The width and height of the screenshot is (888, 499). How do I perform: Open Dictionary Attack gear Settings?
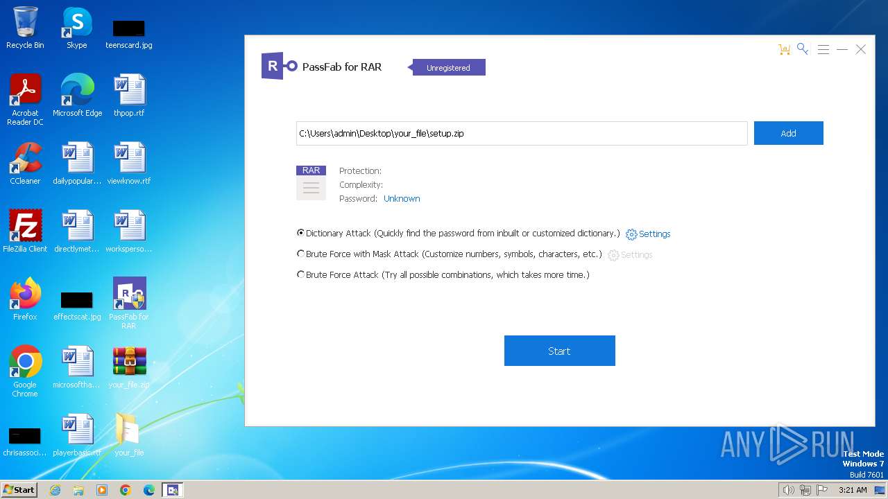click(648, 234)
